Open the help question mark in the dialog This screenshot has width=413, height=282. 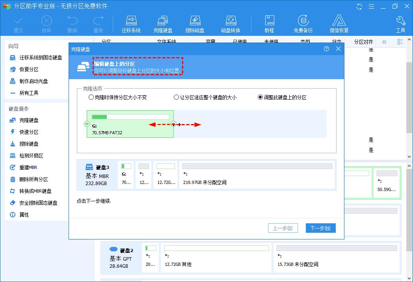[x=326, y=48]
